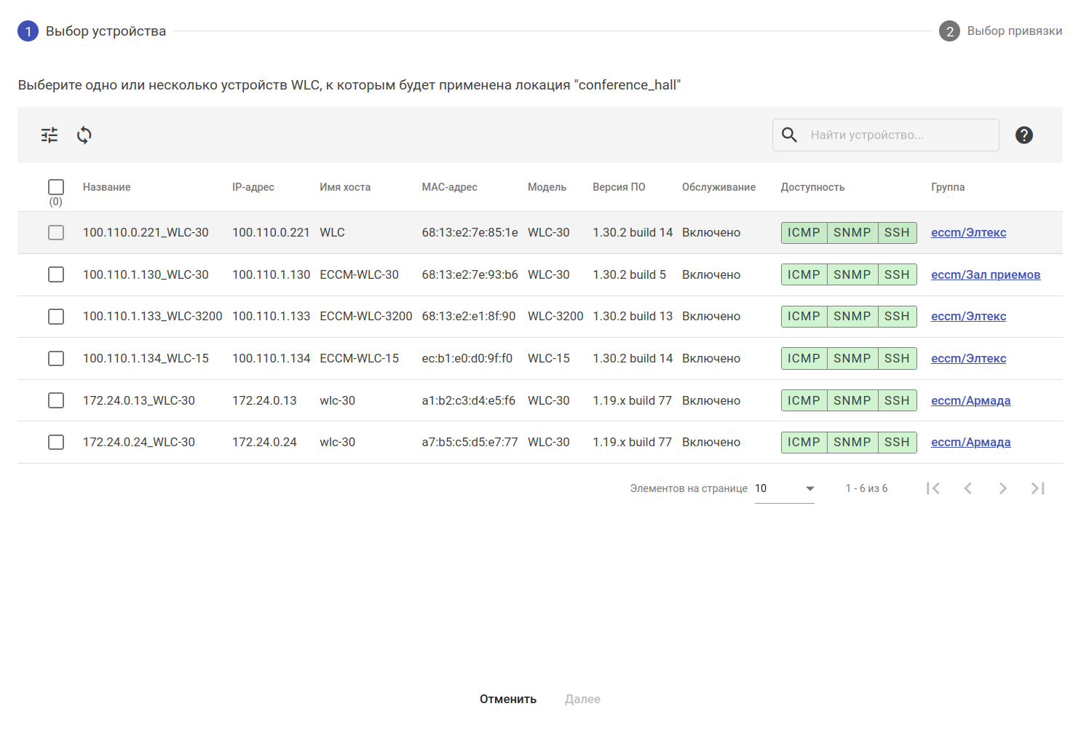The width and height of the screenshot is (1081, 733).
Task: Click version text 1.30.2 build 5
Action: click(629, 275)
